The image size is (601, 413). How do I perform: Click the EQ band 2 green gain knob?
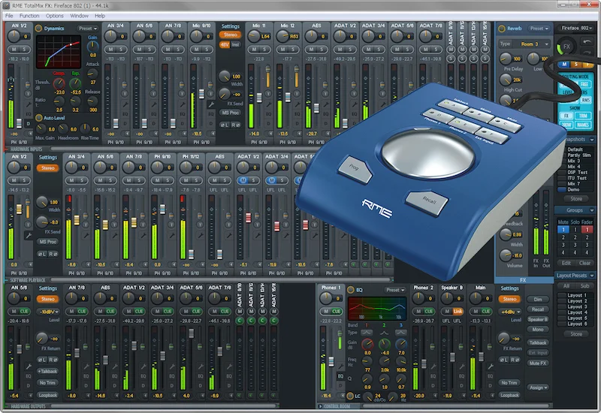385,344
